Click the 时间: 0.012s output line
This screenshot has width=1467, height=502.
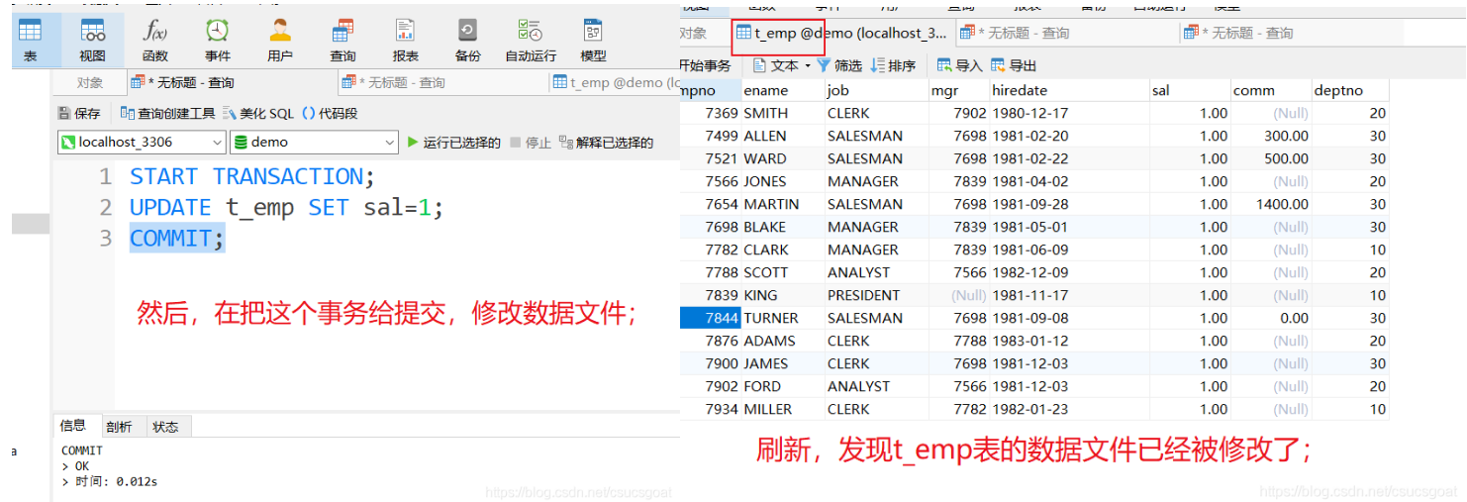pos(109,481)
